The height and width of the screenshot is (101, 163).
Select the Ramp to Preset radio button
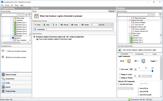(120, 78)
